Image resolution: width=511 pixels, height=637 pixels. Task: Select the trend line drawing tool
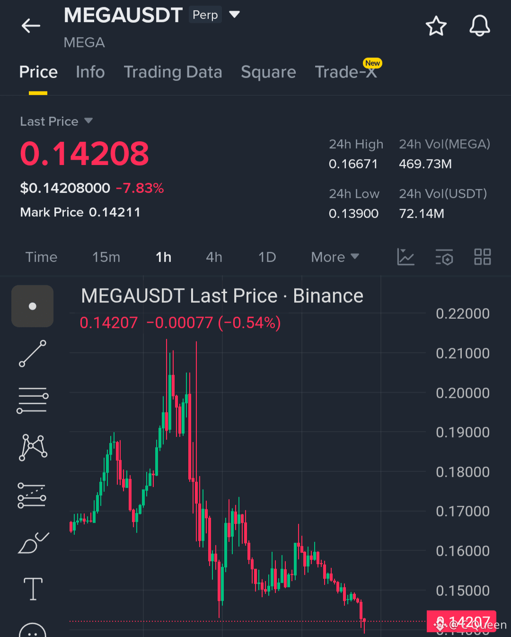32,353
